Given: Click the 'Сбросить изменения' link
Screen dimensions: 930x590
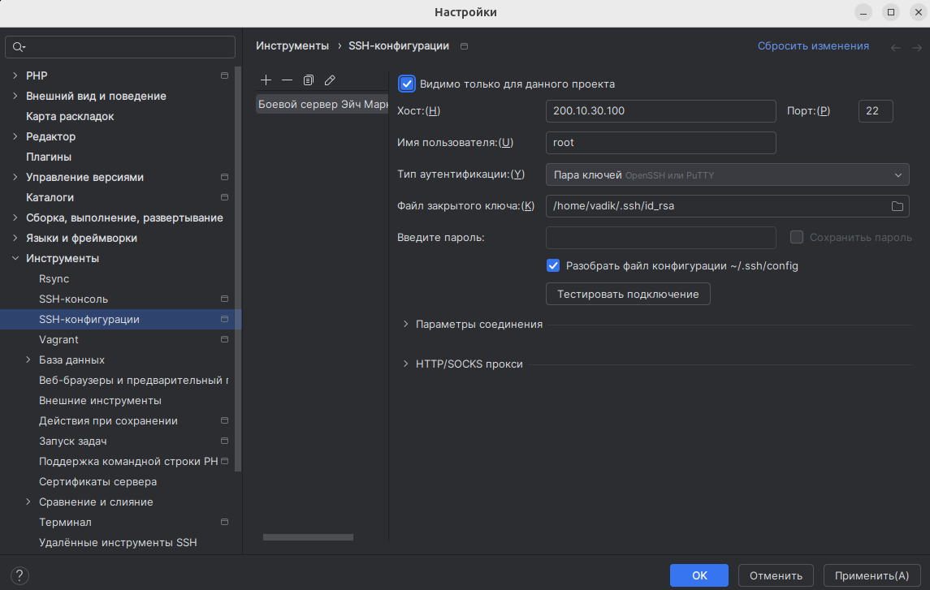Looking at the screenshot, I should point(813,46).
